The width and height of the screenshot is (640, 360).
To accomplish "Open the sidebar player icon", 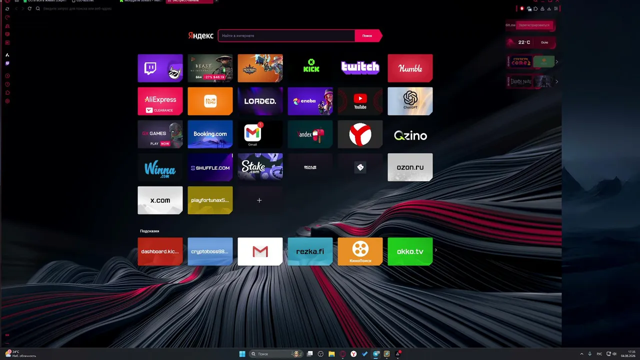I will tap(7, 76).
